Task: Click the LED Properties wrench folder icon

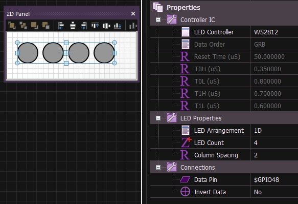Action: 172,118
